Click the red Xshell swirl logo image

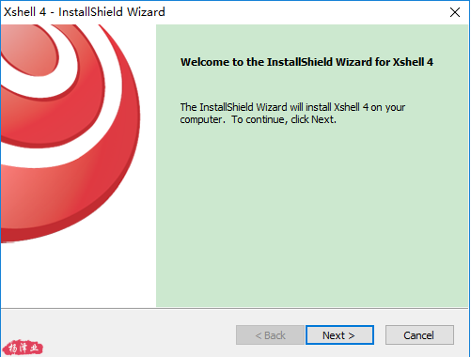(71, 133)
